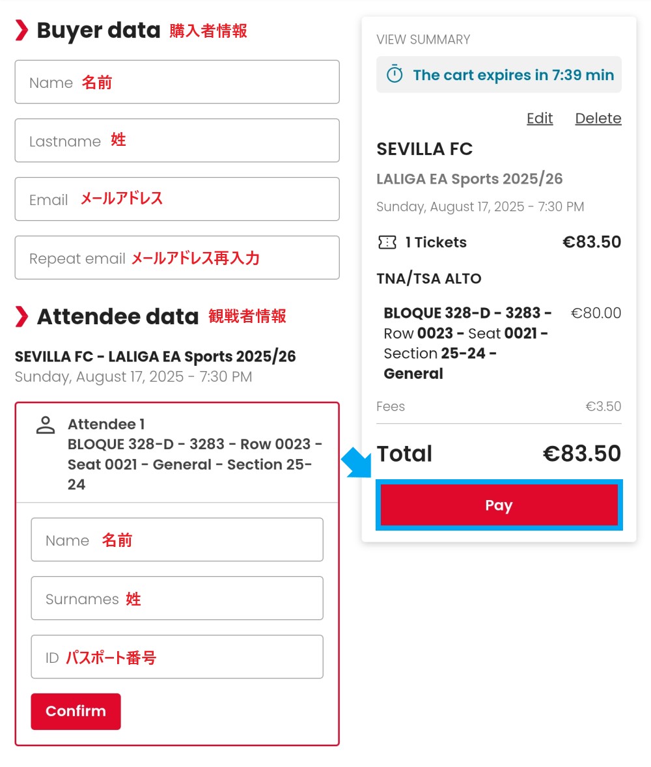Confirm the attendee details

[76, 711]
